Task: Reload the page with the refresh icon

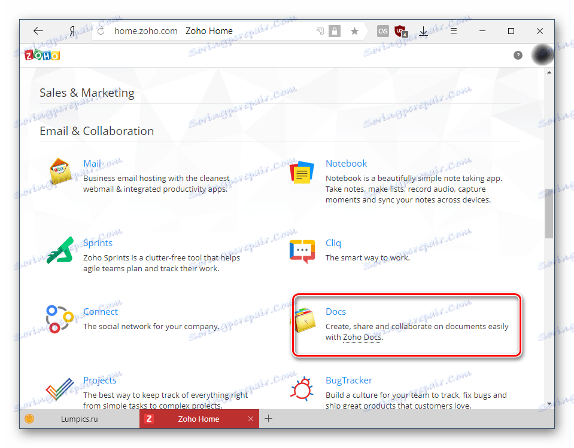Action: [x=101, y=31]
